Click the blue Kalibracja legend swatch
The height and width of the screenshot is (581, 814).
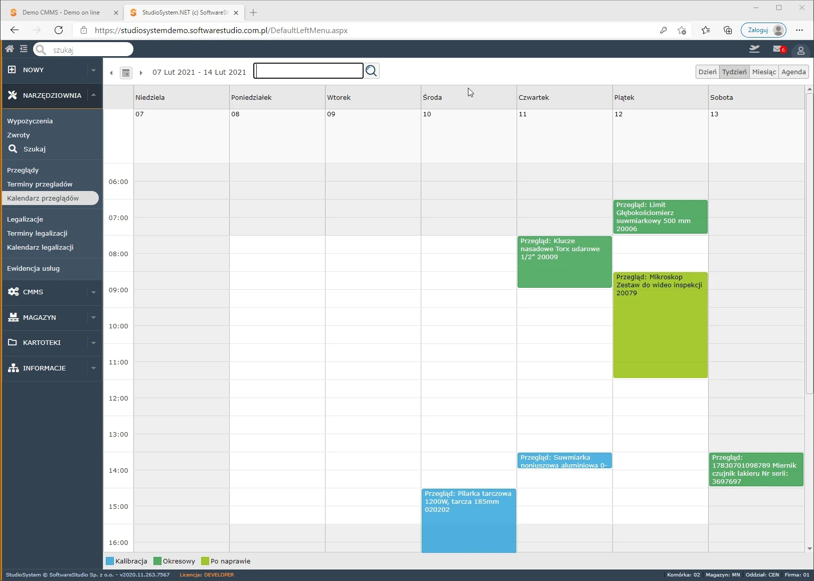(110, 561)
